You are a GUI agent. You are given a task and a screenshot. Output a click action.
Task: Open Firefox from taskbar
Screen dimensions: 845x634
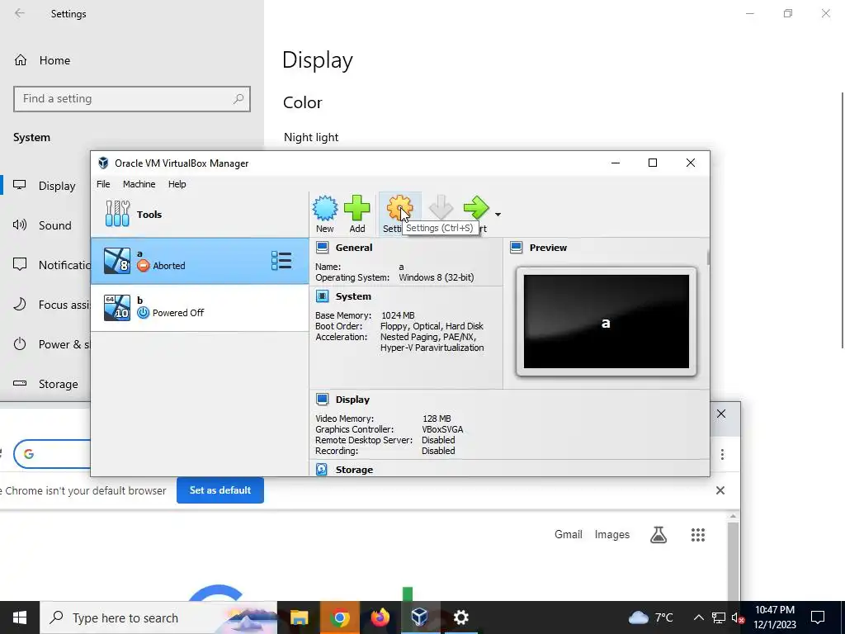click(x=380, y=617)
